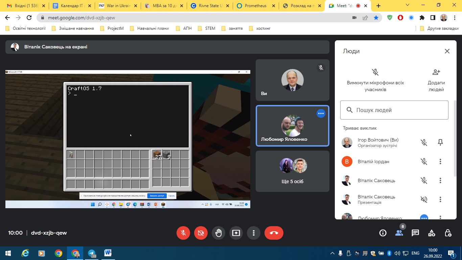Viewport: 462px width, 260px height.
Task: Open Word from the taskbar
Action: 108,253
